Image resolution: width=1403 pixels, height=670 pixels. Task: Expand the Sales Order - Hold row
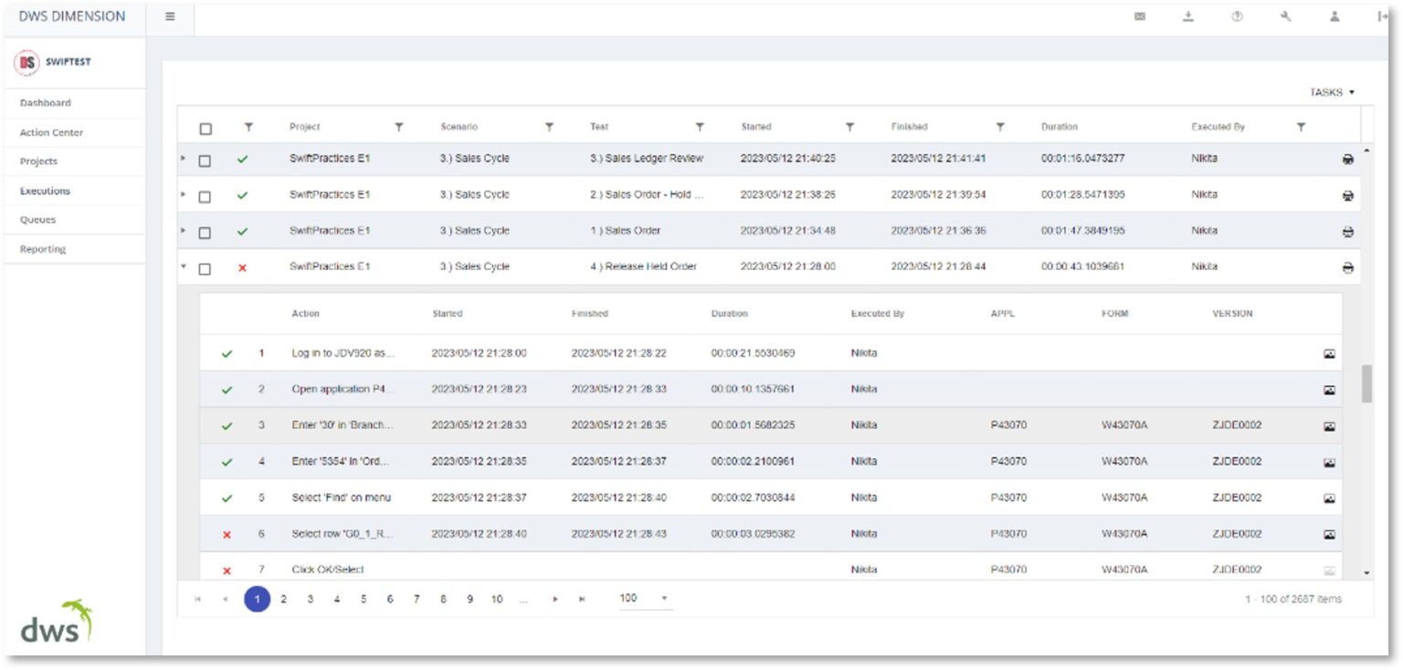point(183,194)
